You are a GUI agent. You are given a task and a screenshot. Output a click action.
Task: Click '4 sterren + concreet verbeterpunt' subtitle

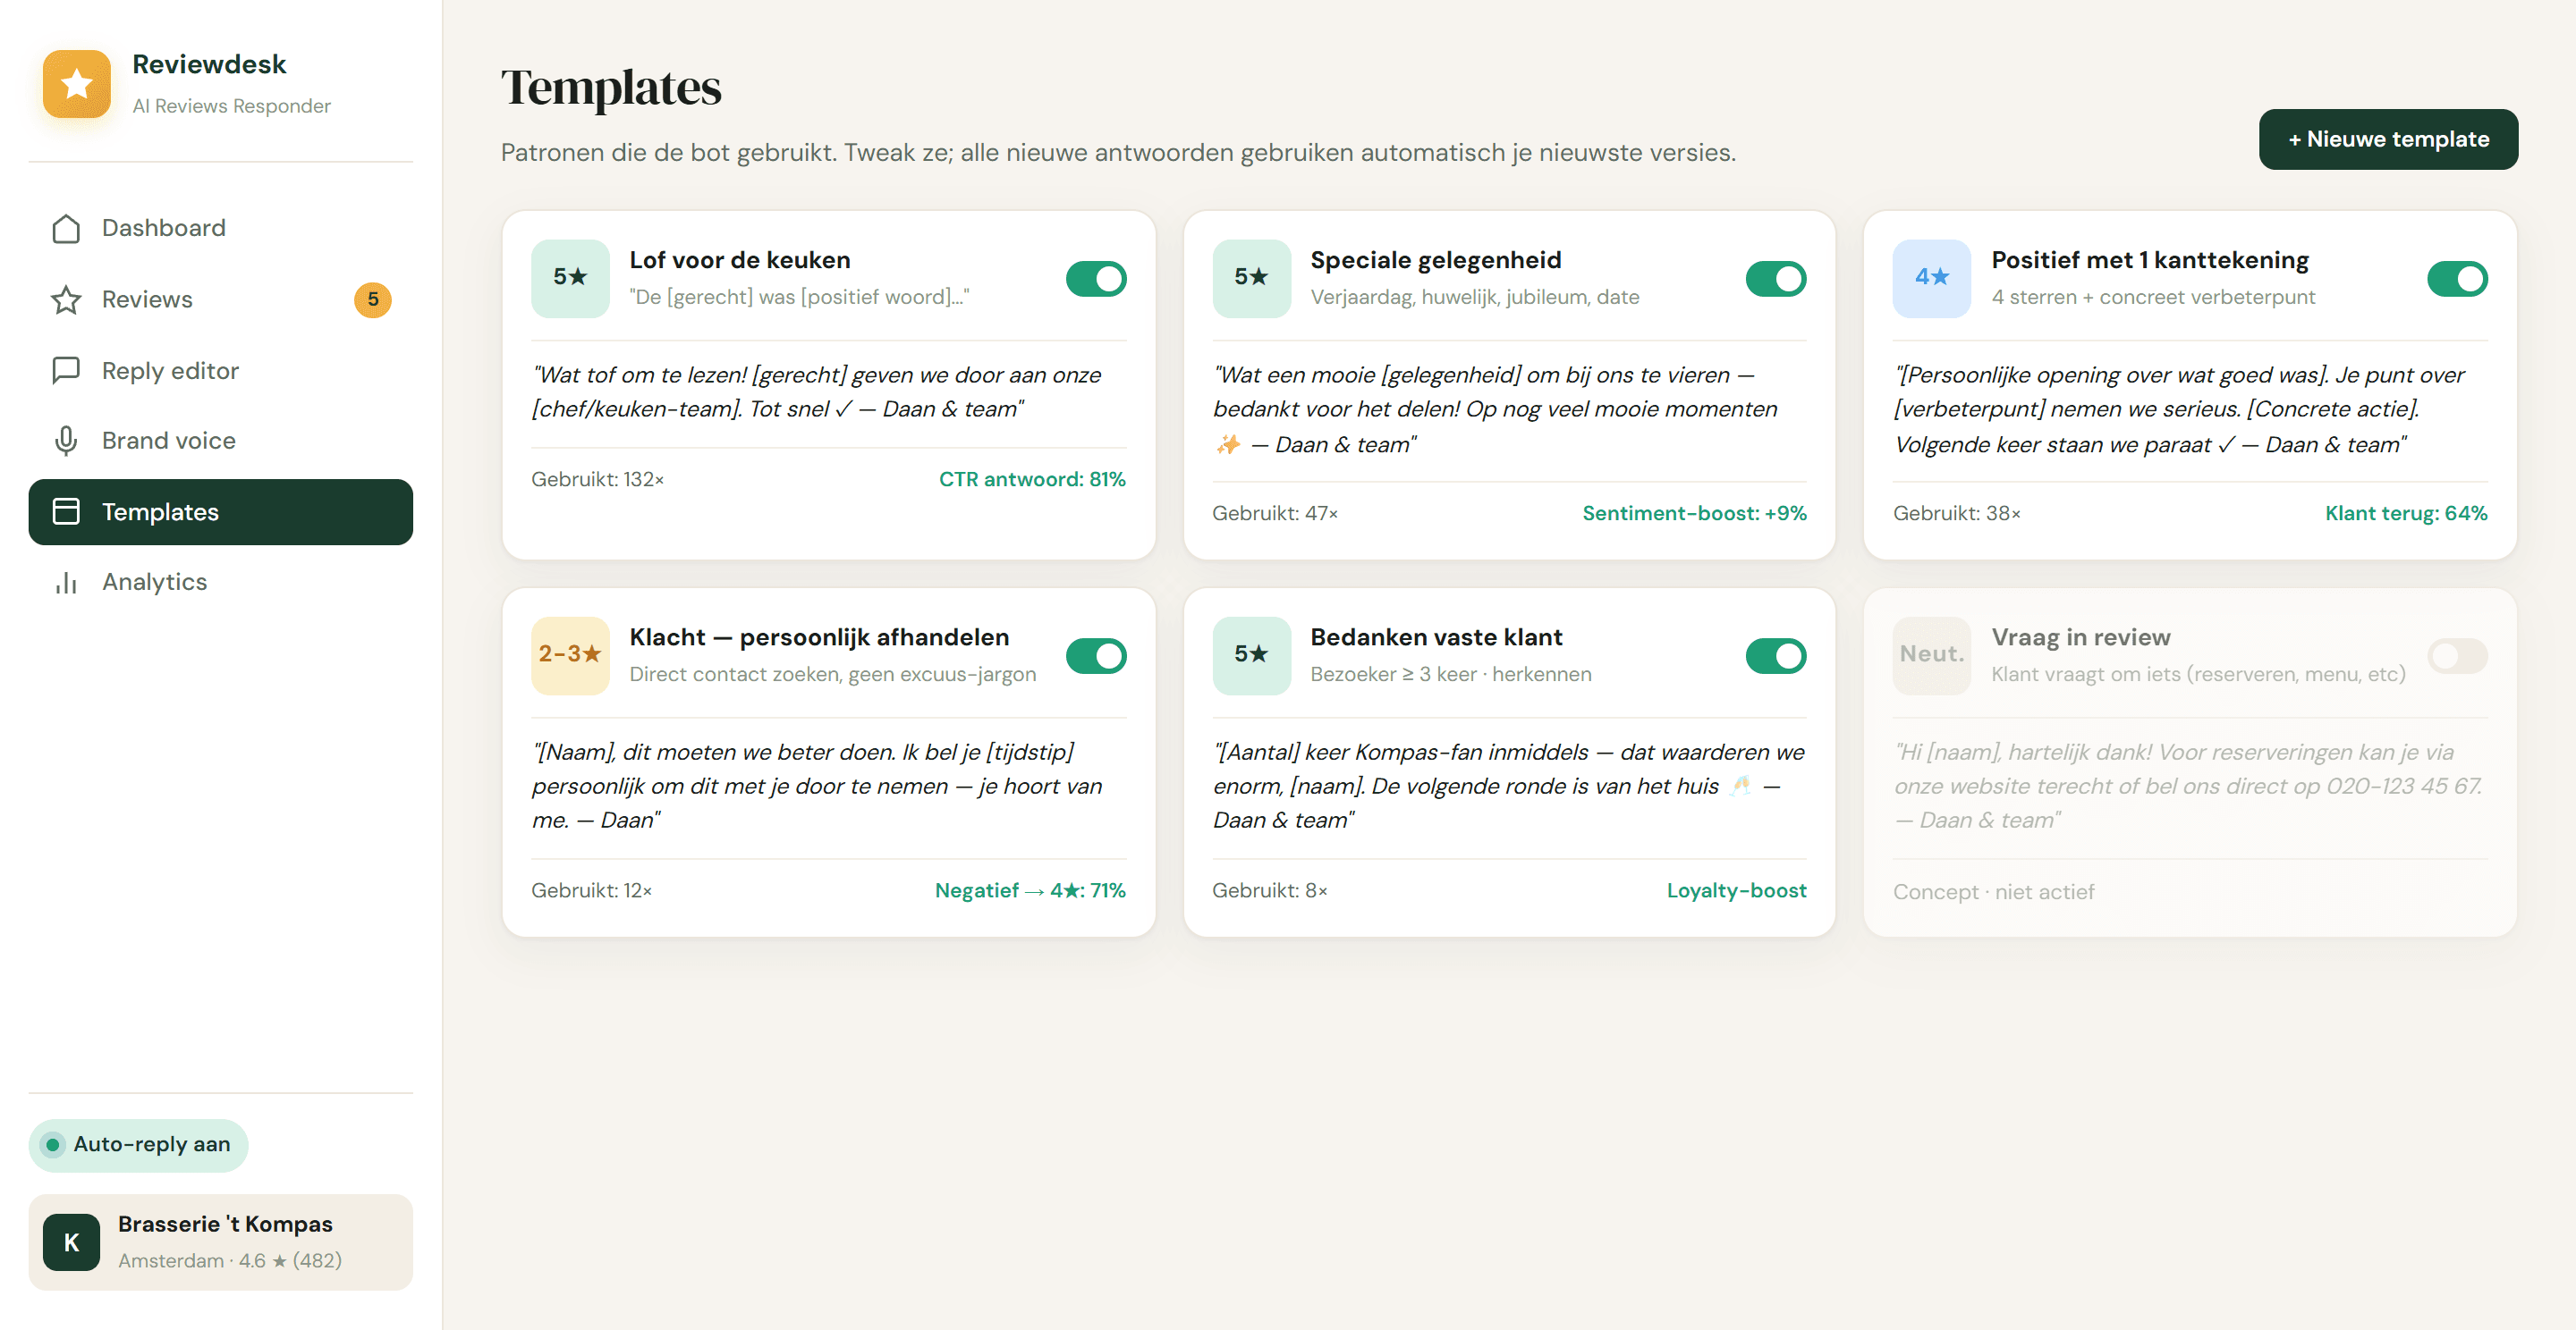(2152, 298)
